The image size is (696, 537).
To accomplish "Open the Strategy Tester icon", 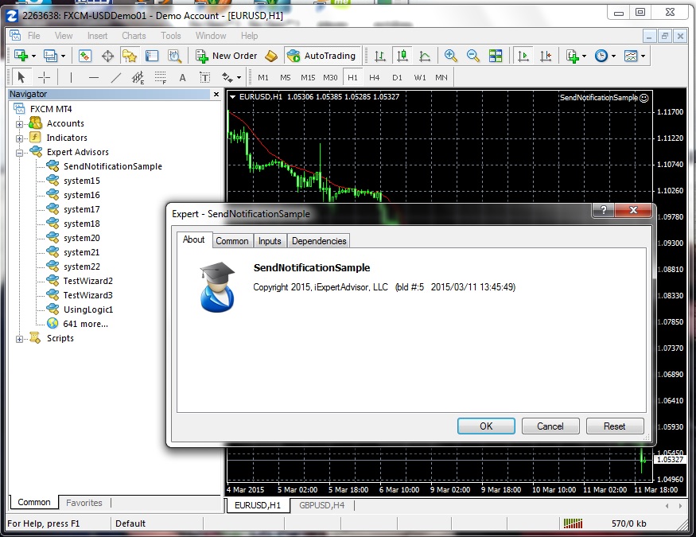I will [174, 56].
